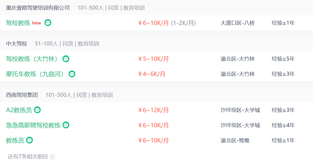
Task: Click chat bubble beside 摩托车教练（九曲河）
Action: pyautogui.click(x=72, y=74)
